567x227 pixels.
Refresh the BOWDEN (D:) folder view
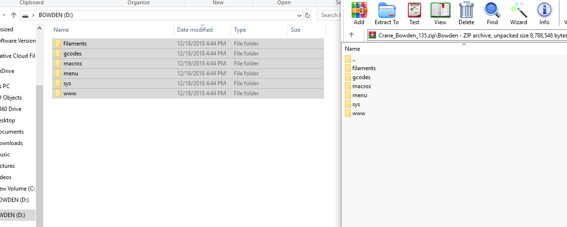(308, 15)
